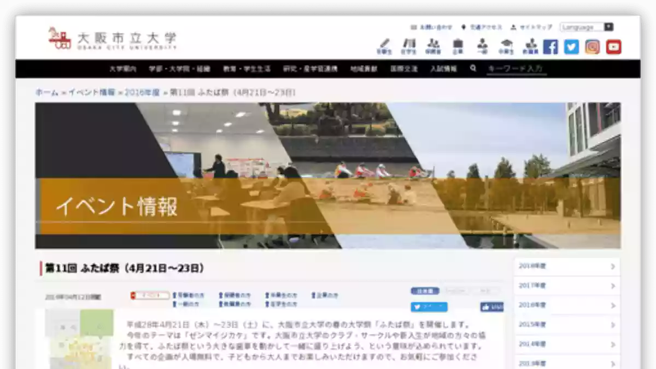Viewport: 656px width, 369px height.
Task: Open the Facebook page icon
Action: tap(550, 47)
